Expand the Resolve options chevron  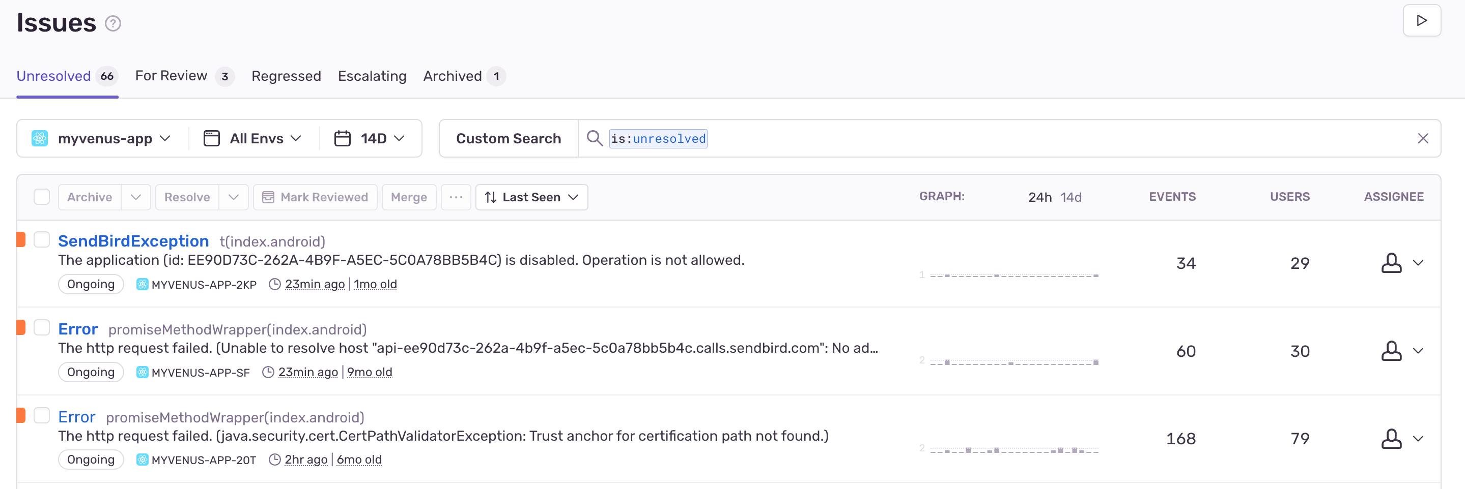(234, 197)
